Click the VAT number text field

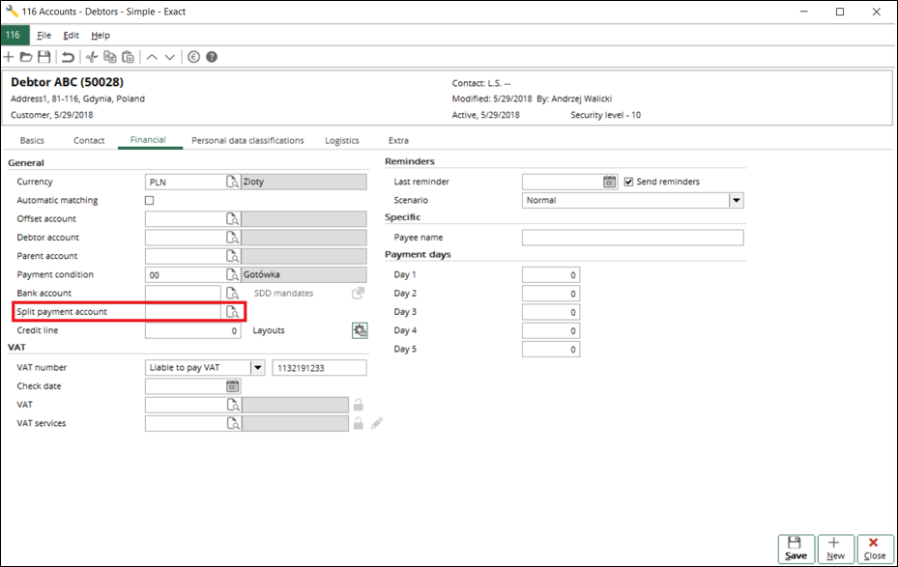pyautogui.click(x=320, y=367)
